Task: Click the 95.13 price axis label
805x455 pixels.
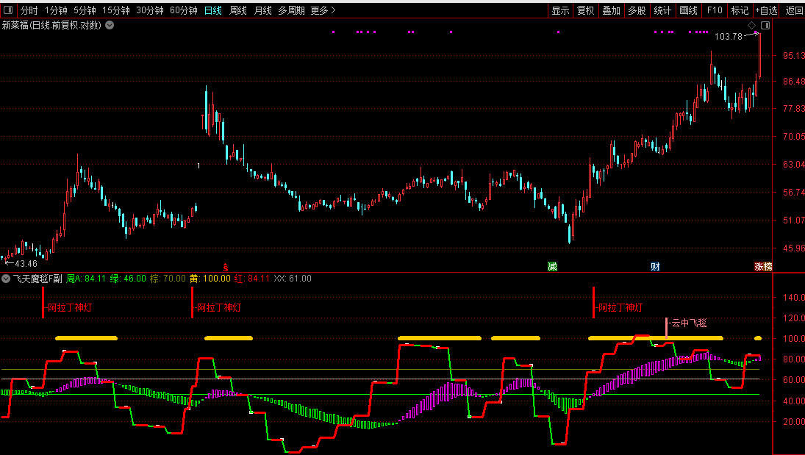Action: coord(794,56)
